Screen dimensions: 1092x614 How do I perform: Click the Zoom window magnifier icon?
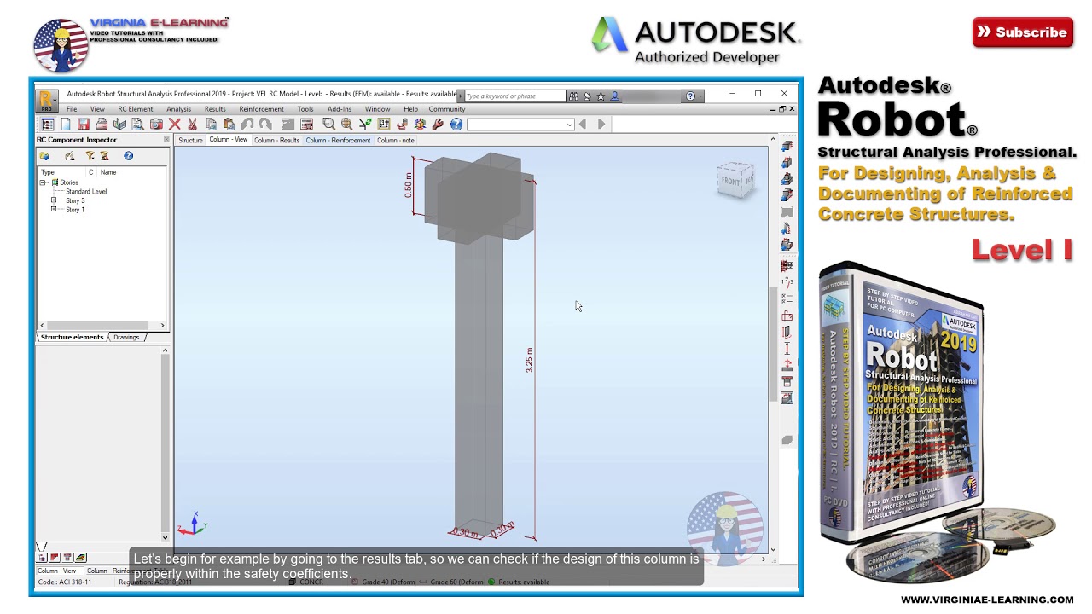pos(328,125)
